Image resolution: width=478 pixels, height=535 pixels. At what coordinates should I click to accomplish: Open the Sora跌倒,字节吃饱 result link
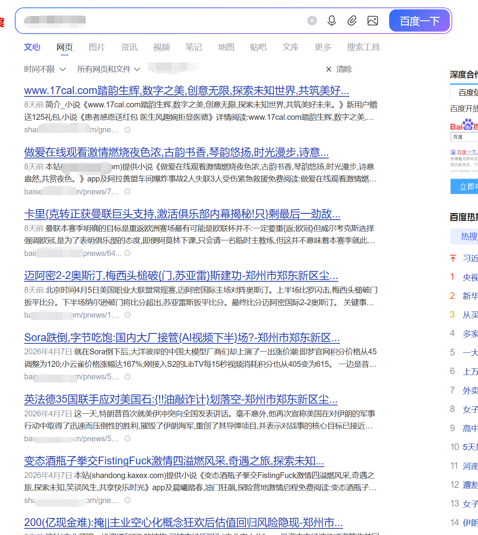(x=182, y=337)
